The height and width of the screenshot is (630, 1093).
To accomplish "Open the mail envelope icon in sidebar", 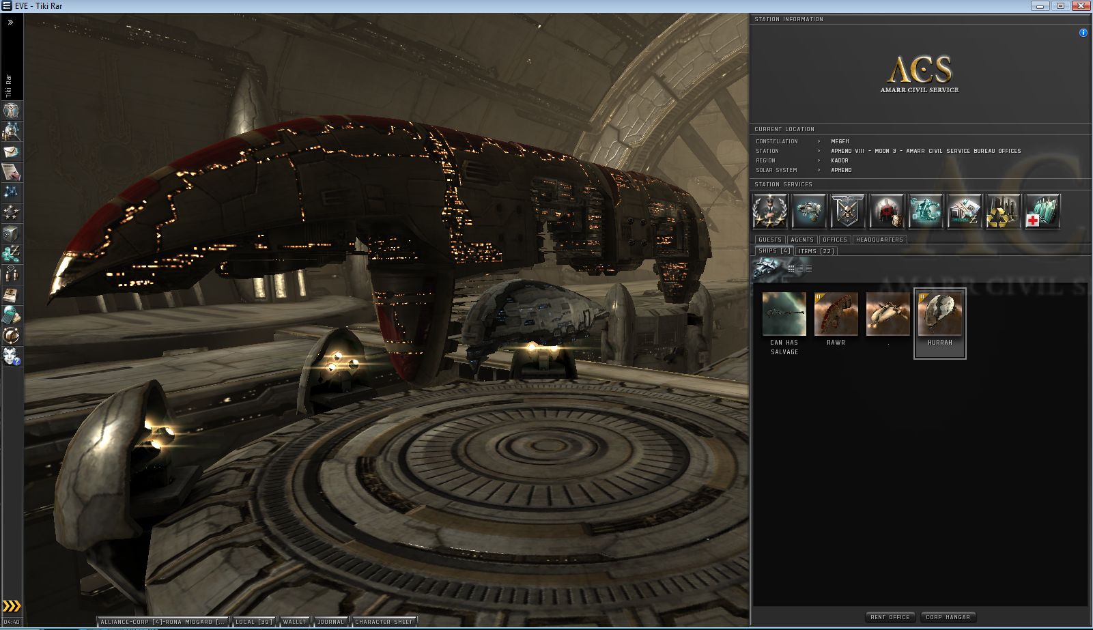I will coord(12,151).
